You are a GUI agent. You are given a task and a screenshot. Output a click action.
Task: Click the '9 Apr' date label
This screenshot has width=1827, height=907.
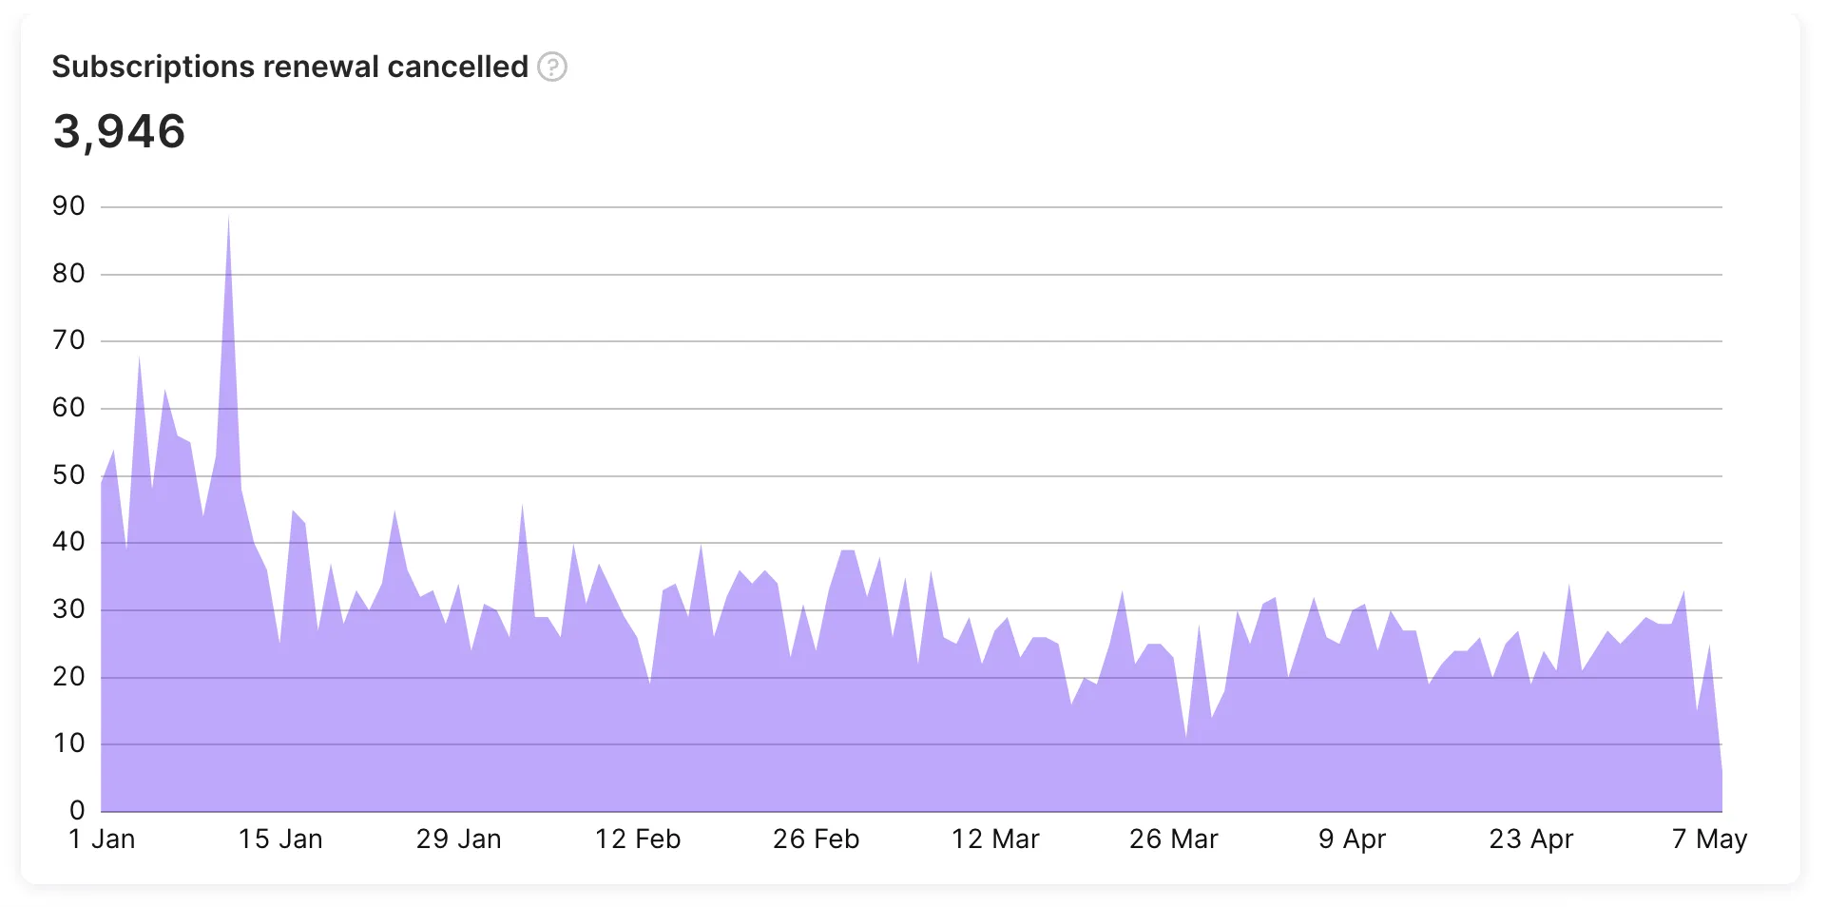pyautogui.click(x=1352, y=839)
